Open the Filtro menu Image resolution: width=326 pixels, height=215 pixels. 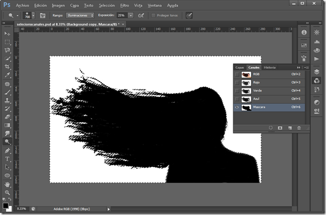[125, 5]
